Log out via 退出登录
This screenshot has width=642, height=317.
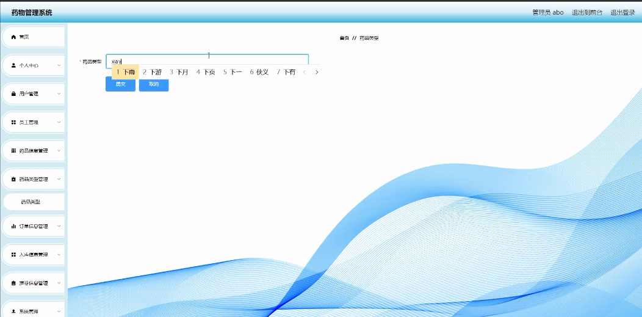point(622,13)
